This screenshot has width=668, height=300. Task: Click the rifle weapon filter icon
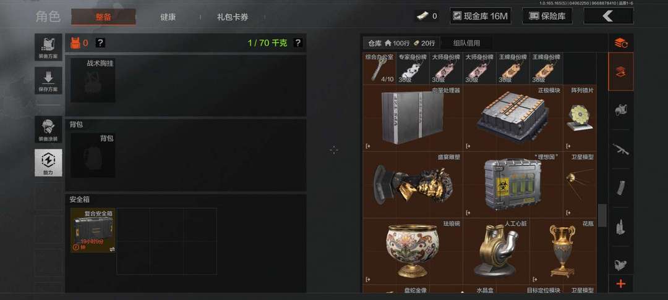[x=621, y=149]
